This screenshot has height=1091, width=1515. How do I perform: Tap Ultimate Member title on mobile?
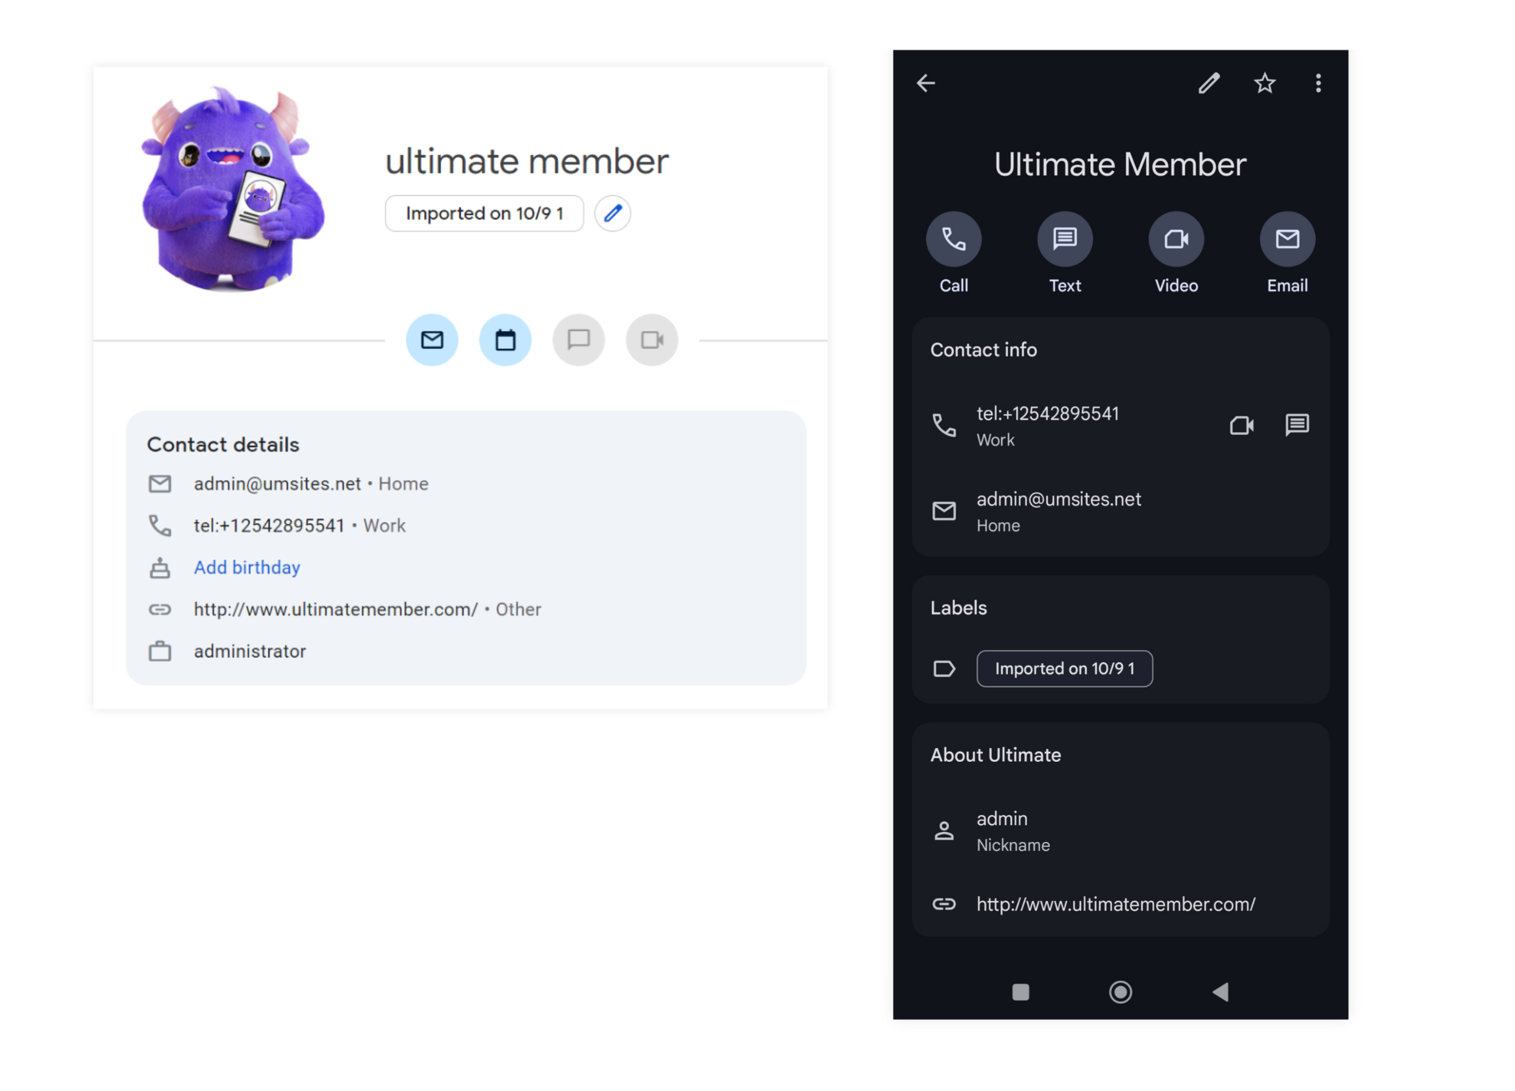coord(1120,164)
